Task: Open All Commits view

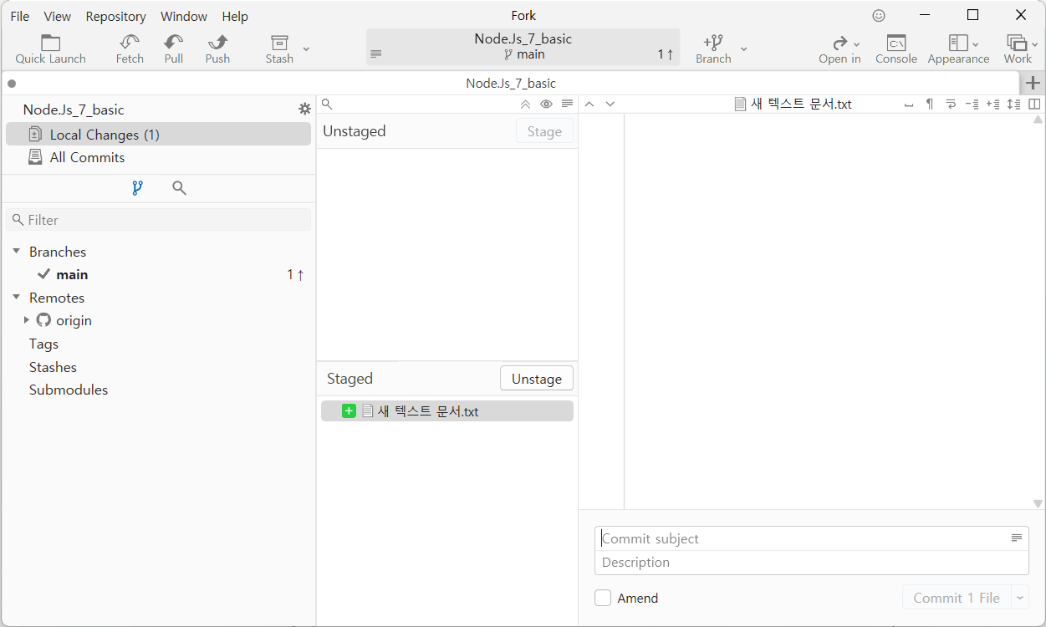Action: (x=158, y=157)
